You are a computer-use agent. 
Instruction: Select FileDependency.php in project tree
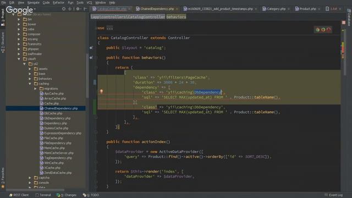click(x=58, y=143)
